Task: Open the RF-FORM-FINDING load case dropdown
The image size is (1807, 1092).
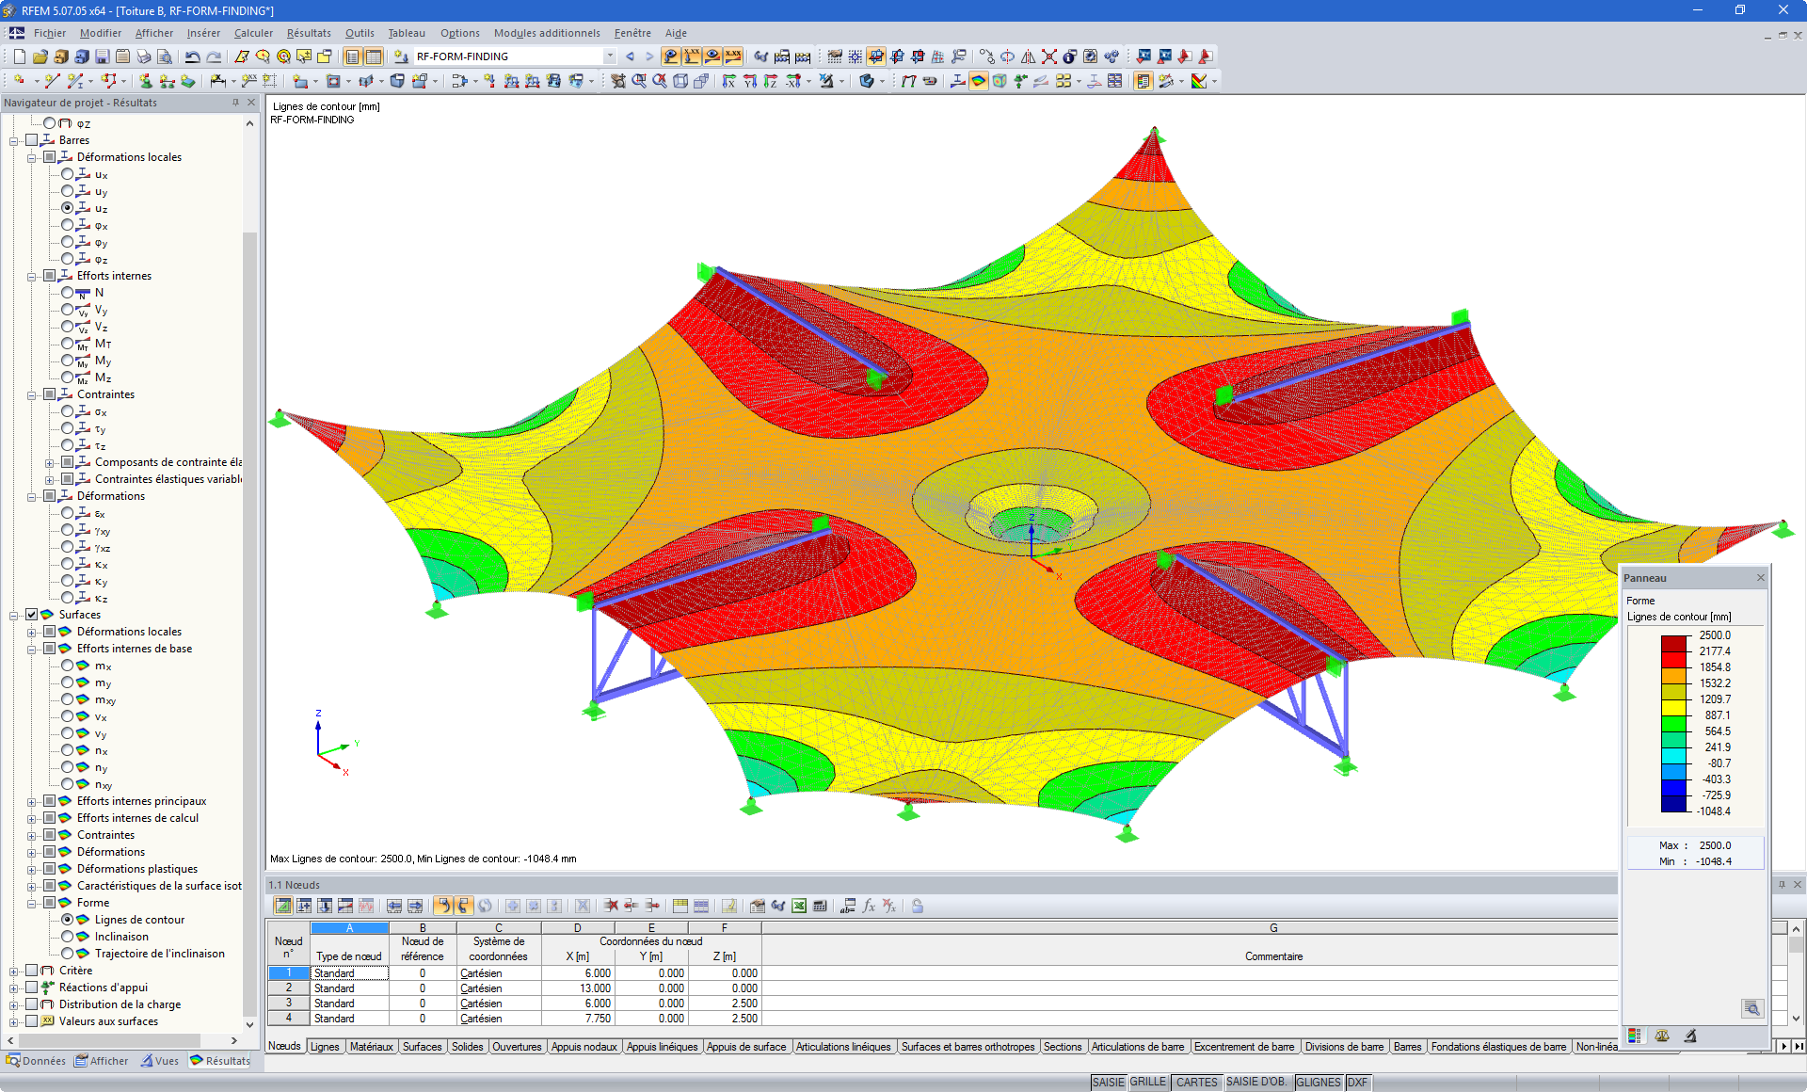Action: pyautogui.click(x=608, y=56)
